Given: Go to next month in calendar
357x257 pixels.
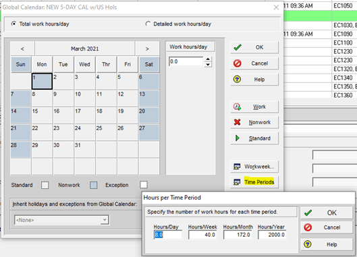Looking at the screenshot, I should point(147,49).
